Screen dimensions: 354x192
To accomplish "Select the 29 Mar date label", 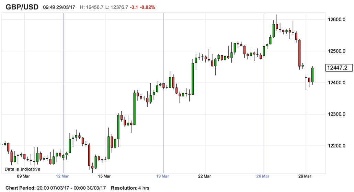I will pos(305,176).
